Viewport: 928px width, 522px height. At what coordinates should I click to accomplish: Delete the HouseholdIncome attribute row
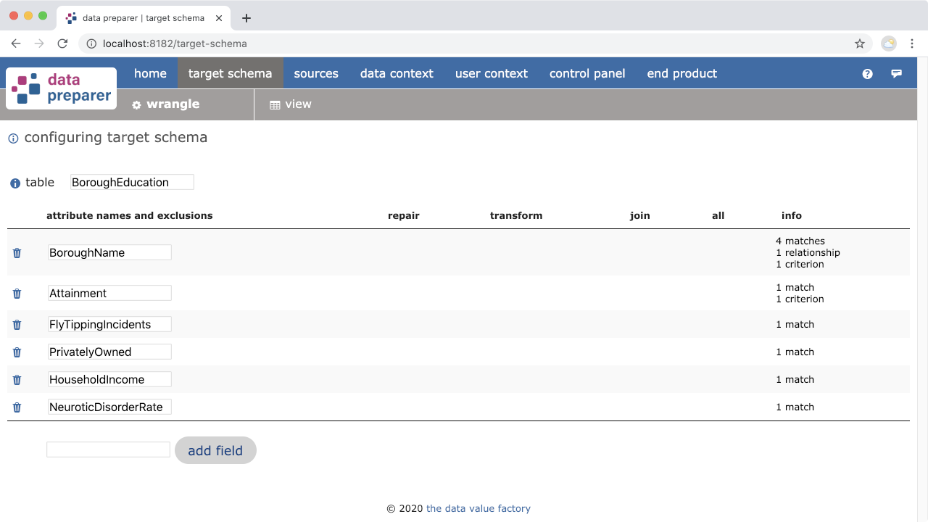point(17,380)
